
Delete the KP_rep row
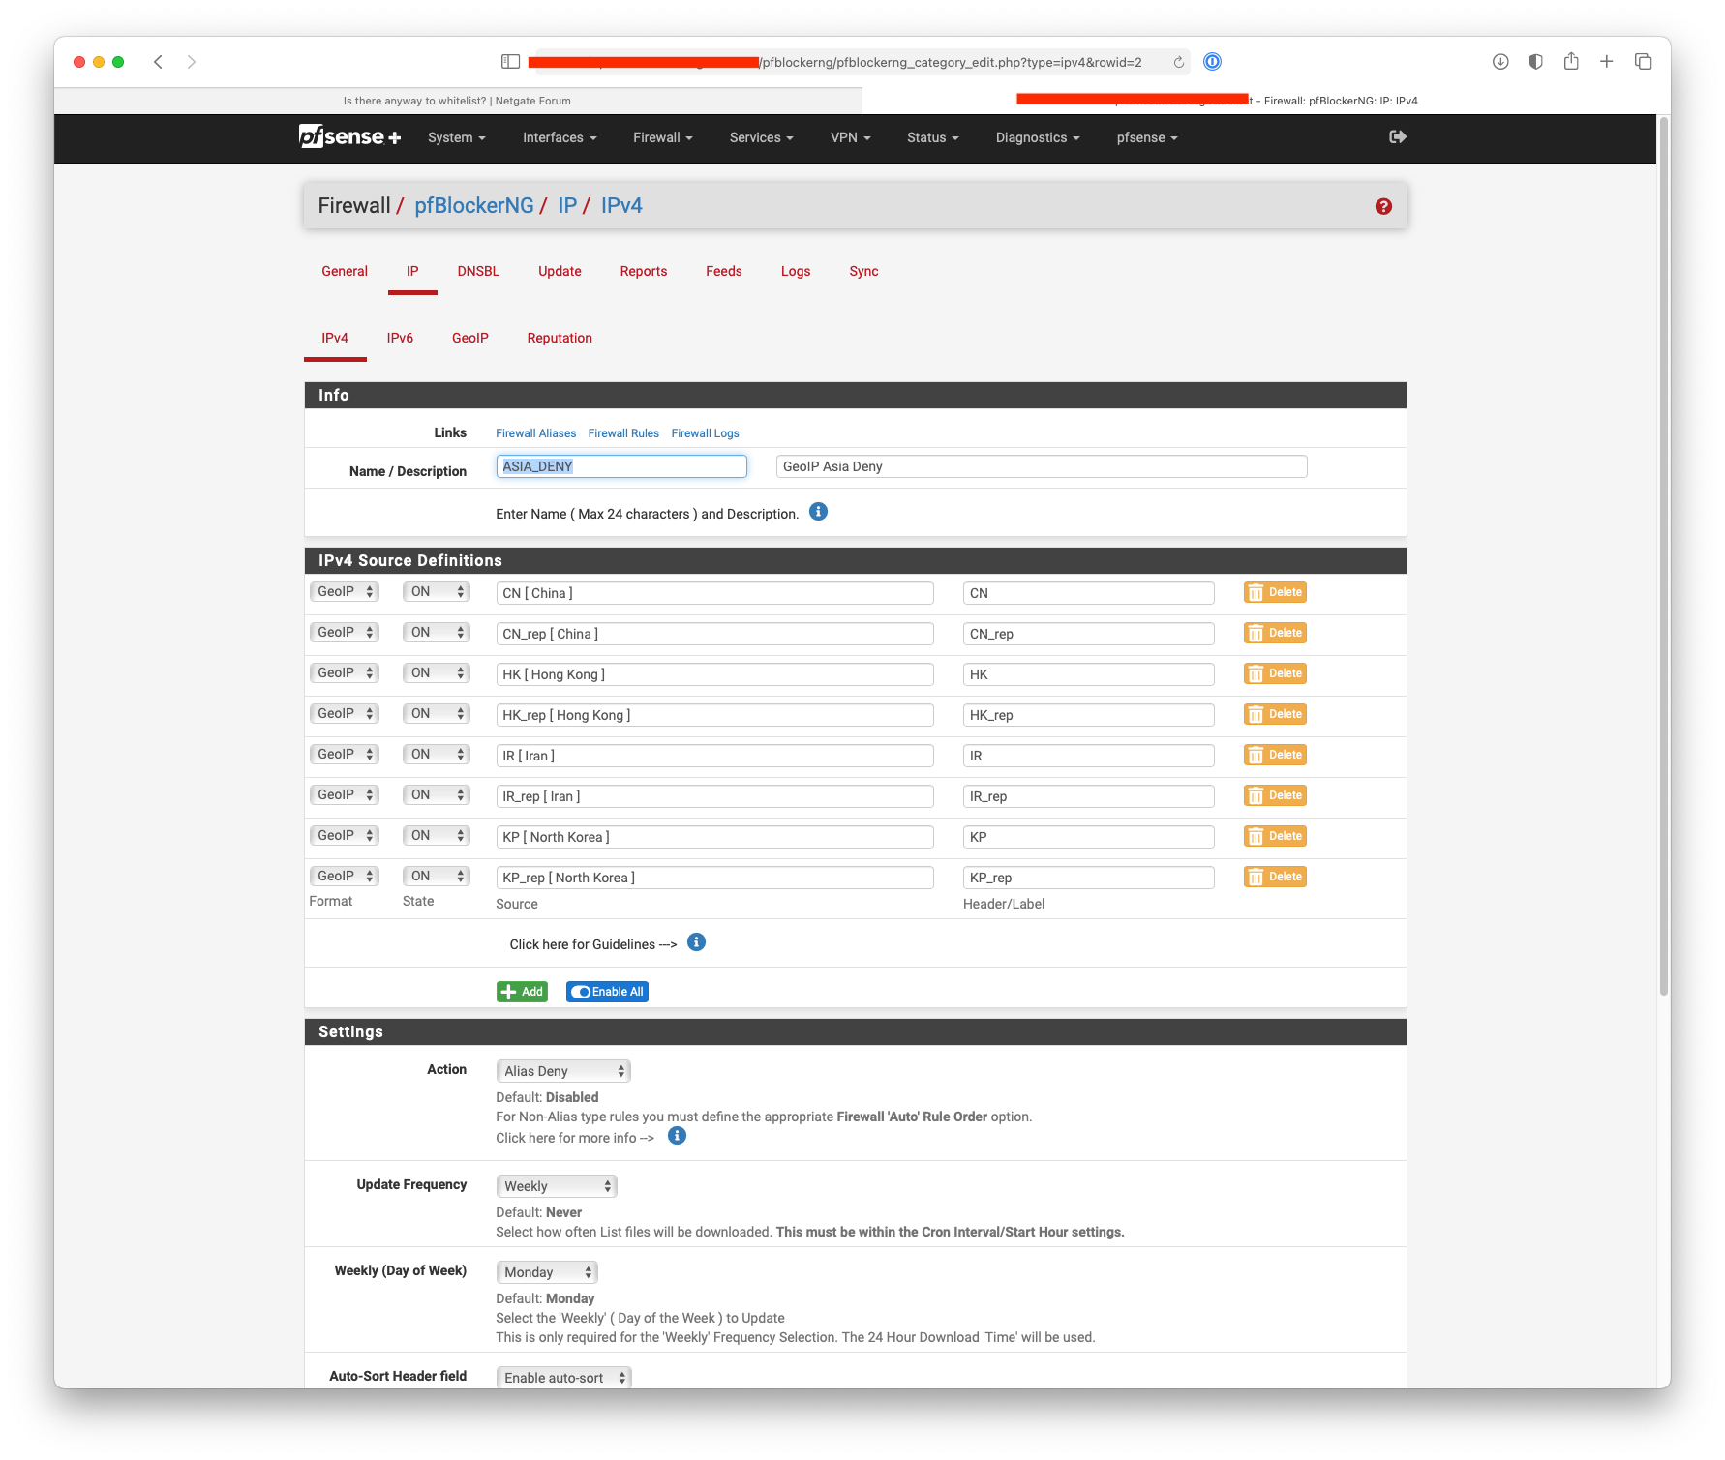click(x=1275, y=877)
